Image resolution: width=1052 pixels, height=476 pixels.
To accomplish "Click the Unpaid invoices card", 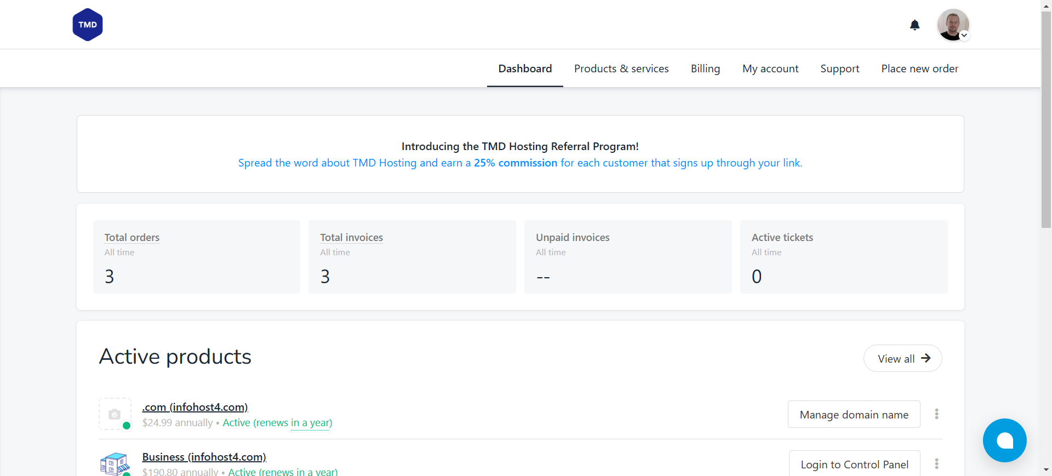I will 628,257.
